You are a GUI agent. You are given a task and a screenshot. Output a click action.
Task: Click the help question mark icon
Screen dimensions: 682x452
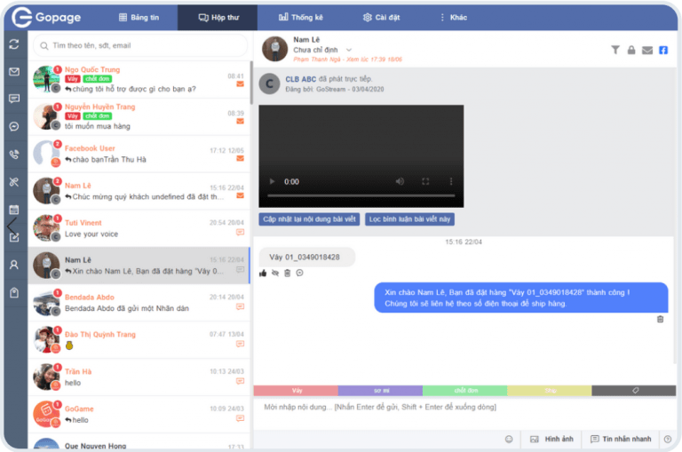(x=668, y=439)
